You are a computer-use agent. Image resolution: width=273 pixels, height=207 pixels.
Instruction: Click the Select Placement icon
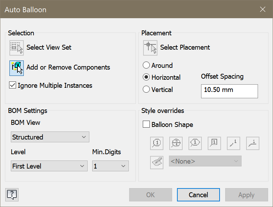coord(150,48)
